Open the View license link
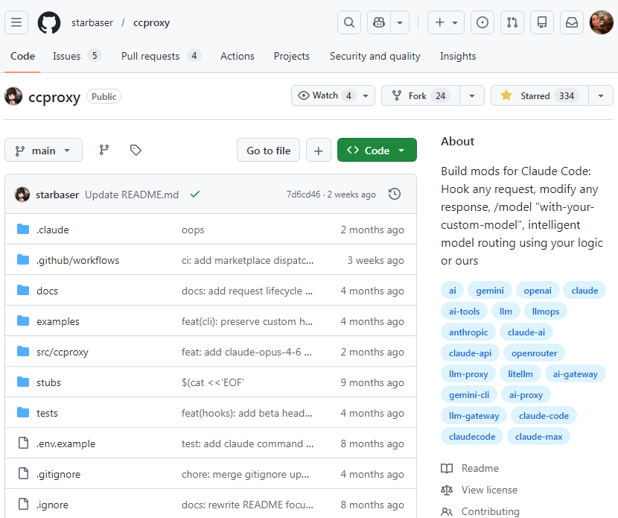 (480, 490)
